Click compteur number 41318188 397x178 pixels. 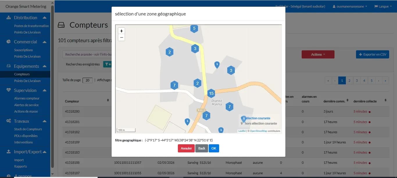(x=72, y=163)
